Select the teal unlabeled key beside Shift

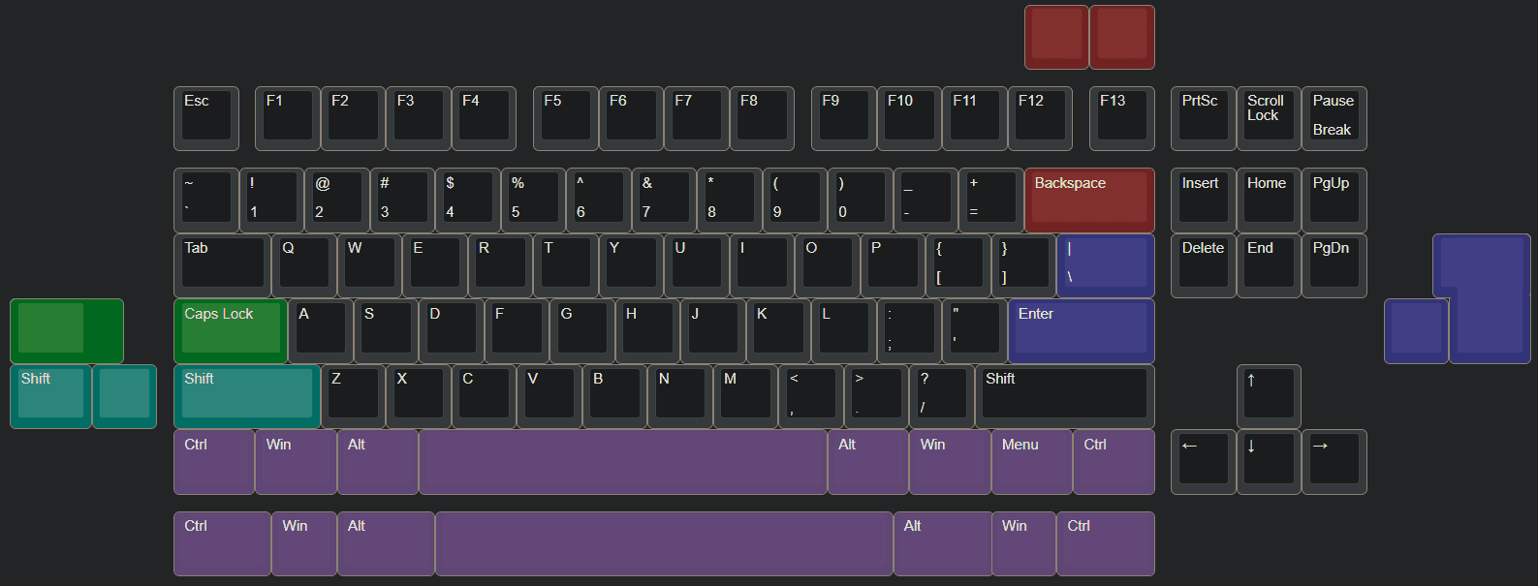pos(124,397)
